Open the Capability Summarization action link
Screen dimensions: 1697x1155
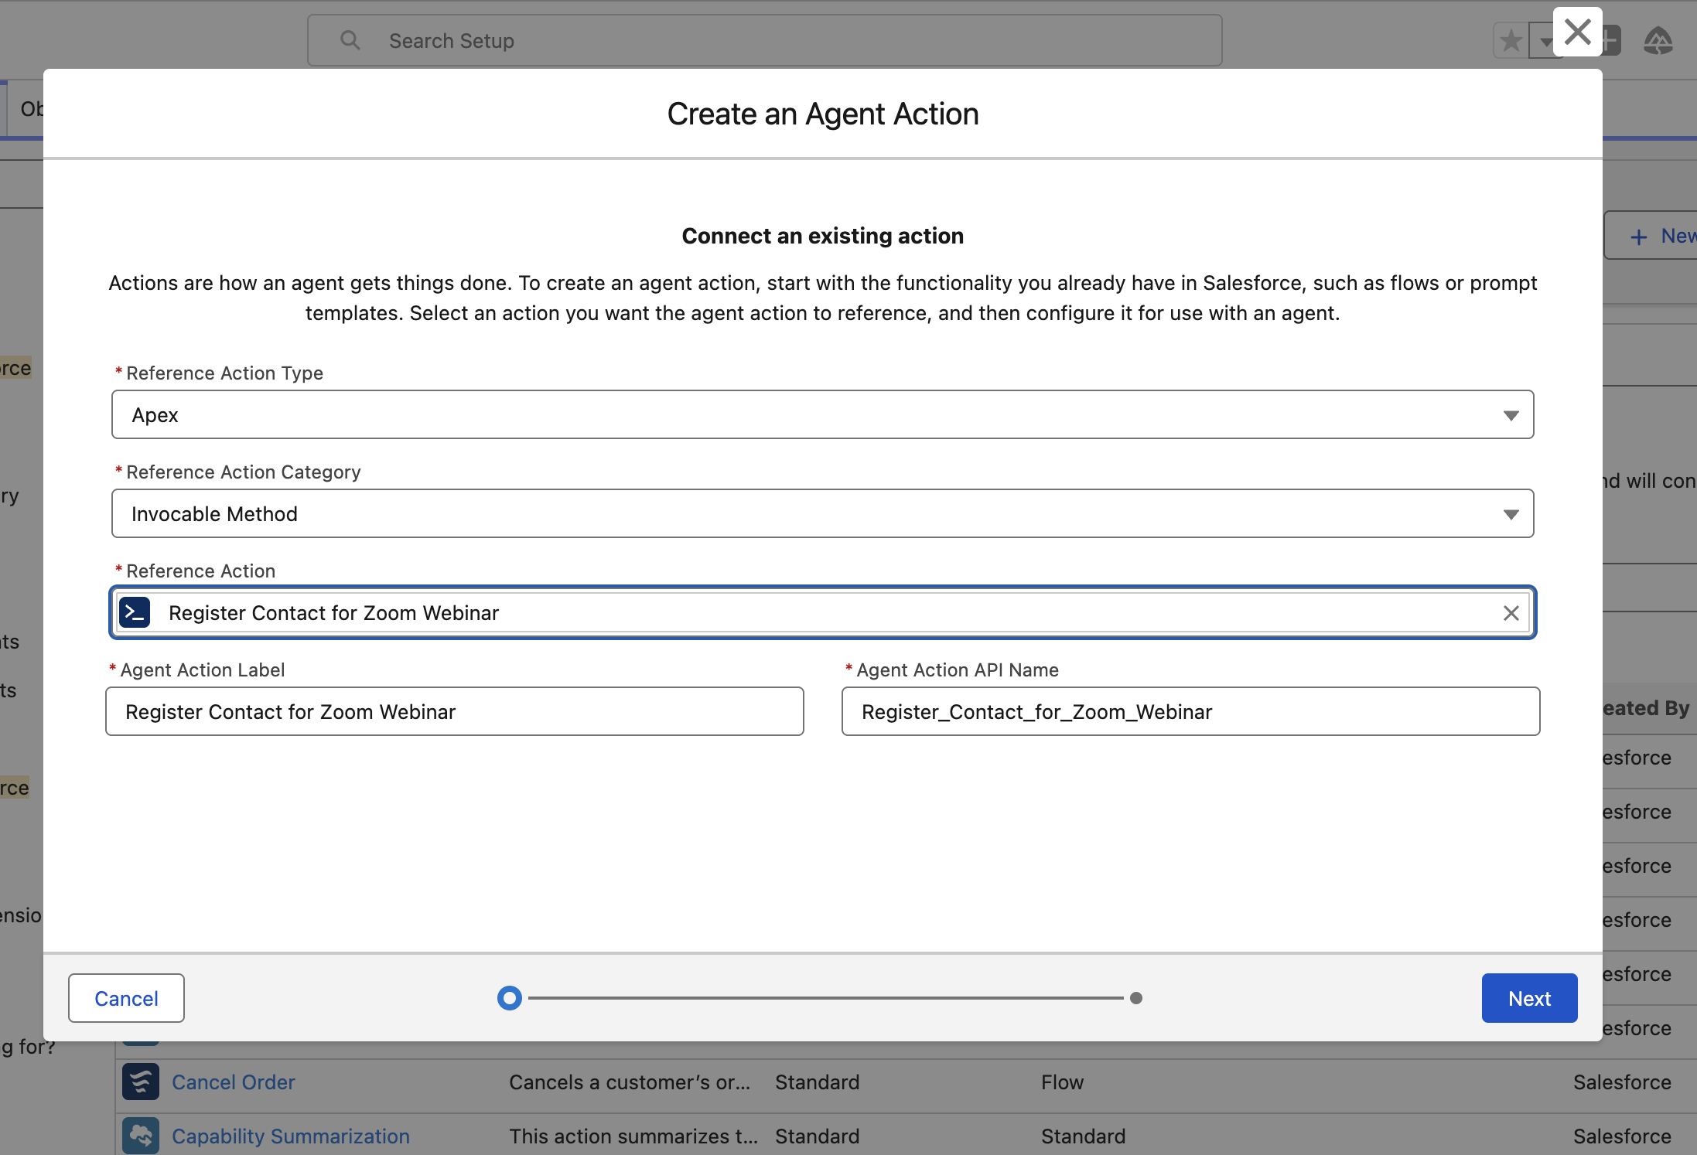pos(291,1136)
